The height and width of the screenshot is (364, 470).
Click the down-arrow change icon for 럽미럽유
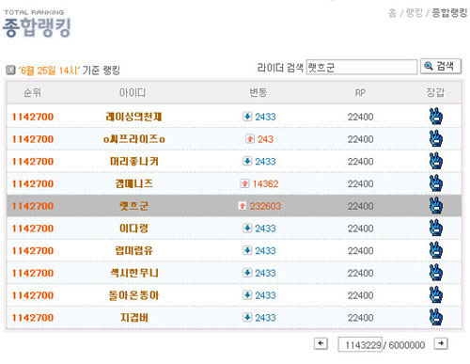coord(247,250)
